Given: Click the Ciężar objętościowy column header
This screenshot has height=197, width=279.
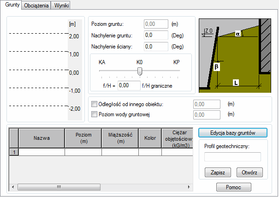Looking at the screenshot, I should (178, 138).
